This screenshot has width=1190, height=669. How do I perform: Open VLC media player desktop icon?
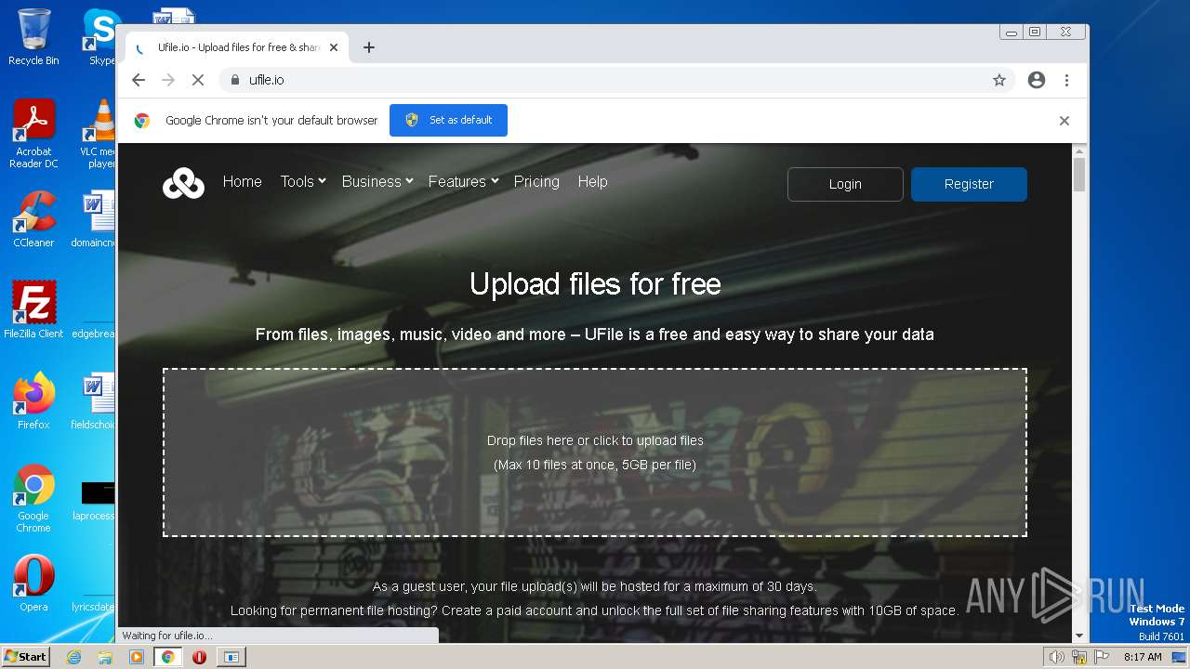(x=99, y=135)
